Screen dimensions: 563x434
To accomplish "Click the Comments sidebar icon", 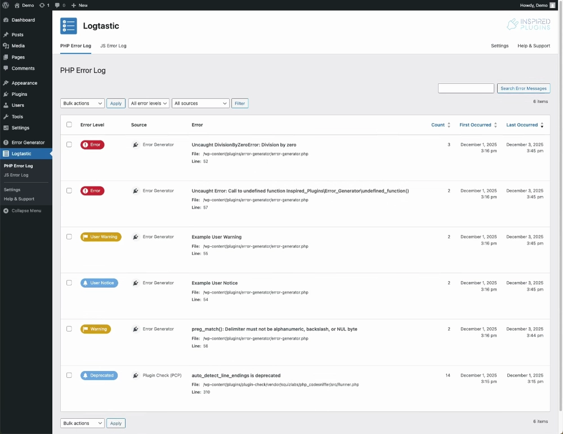I will pos(6,68).
